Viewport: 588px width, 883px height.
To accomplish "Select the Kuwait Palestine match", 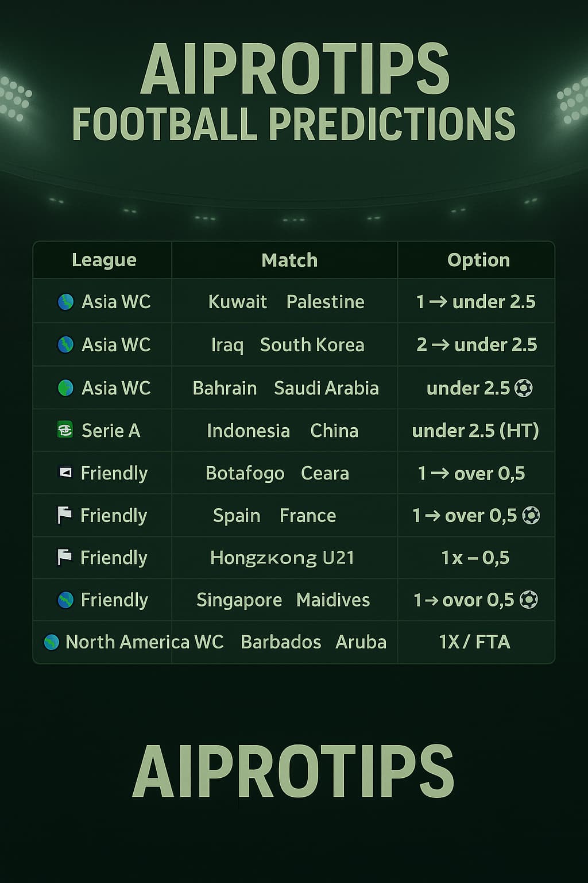I will [286, 302].
